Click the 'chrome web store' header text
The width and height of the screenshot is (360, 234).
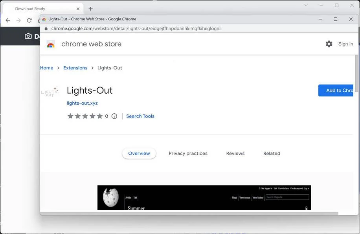(92, 44)
